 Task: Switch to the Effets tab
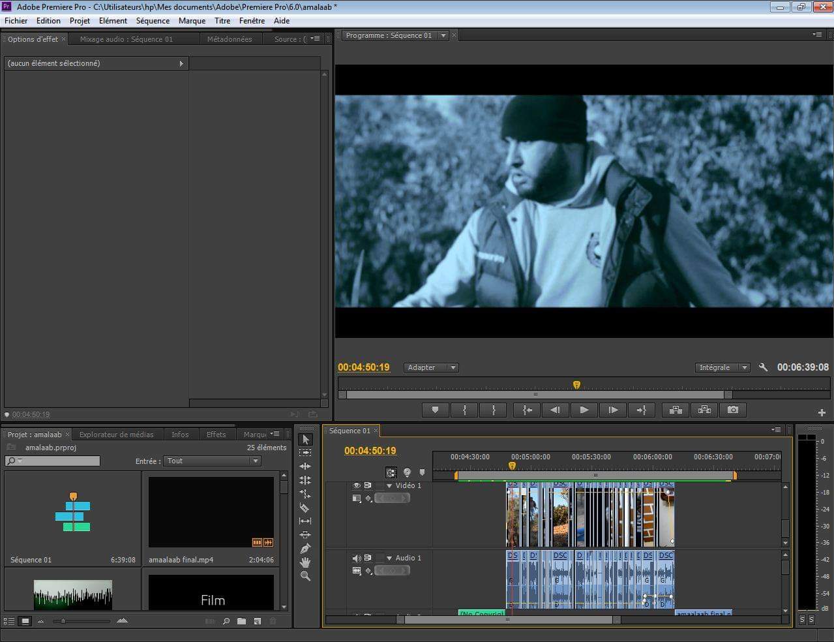[x=216, y=435]
